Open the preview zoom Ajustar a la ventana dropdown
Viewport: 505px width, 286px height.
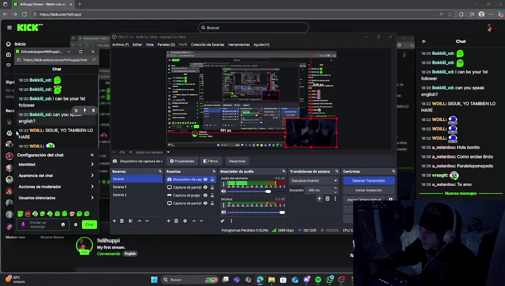click(168, 152)
